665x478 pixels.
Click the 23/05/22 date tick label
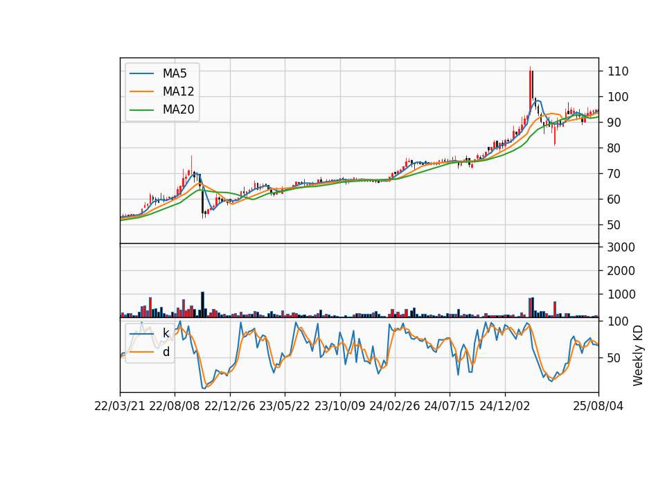(x=285, y=406)
